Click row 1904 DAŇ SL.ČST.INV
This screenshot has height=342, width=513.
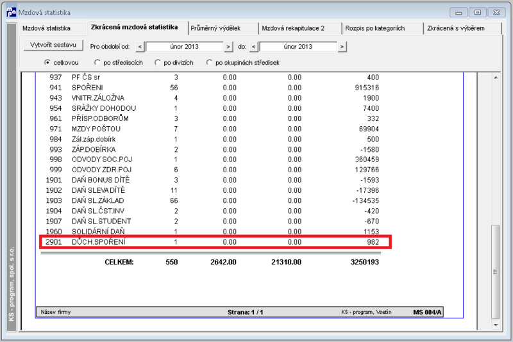coord(214,211)
